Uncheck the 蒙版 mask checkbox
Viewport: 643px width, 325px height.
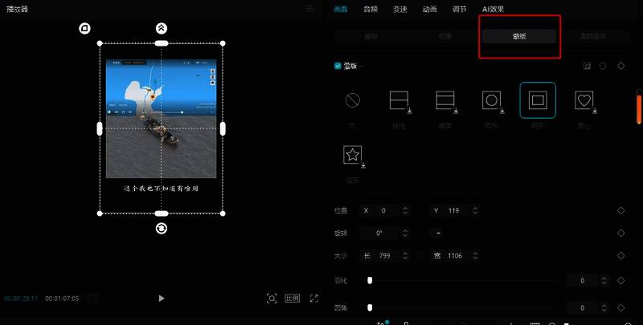[338, 66]
